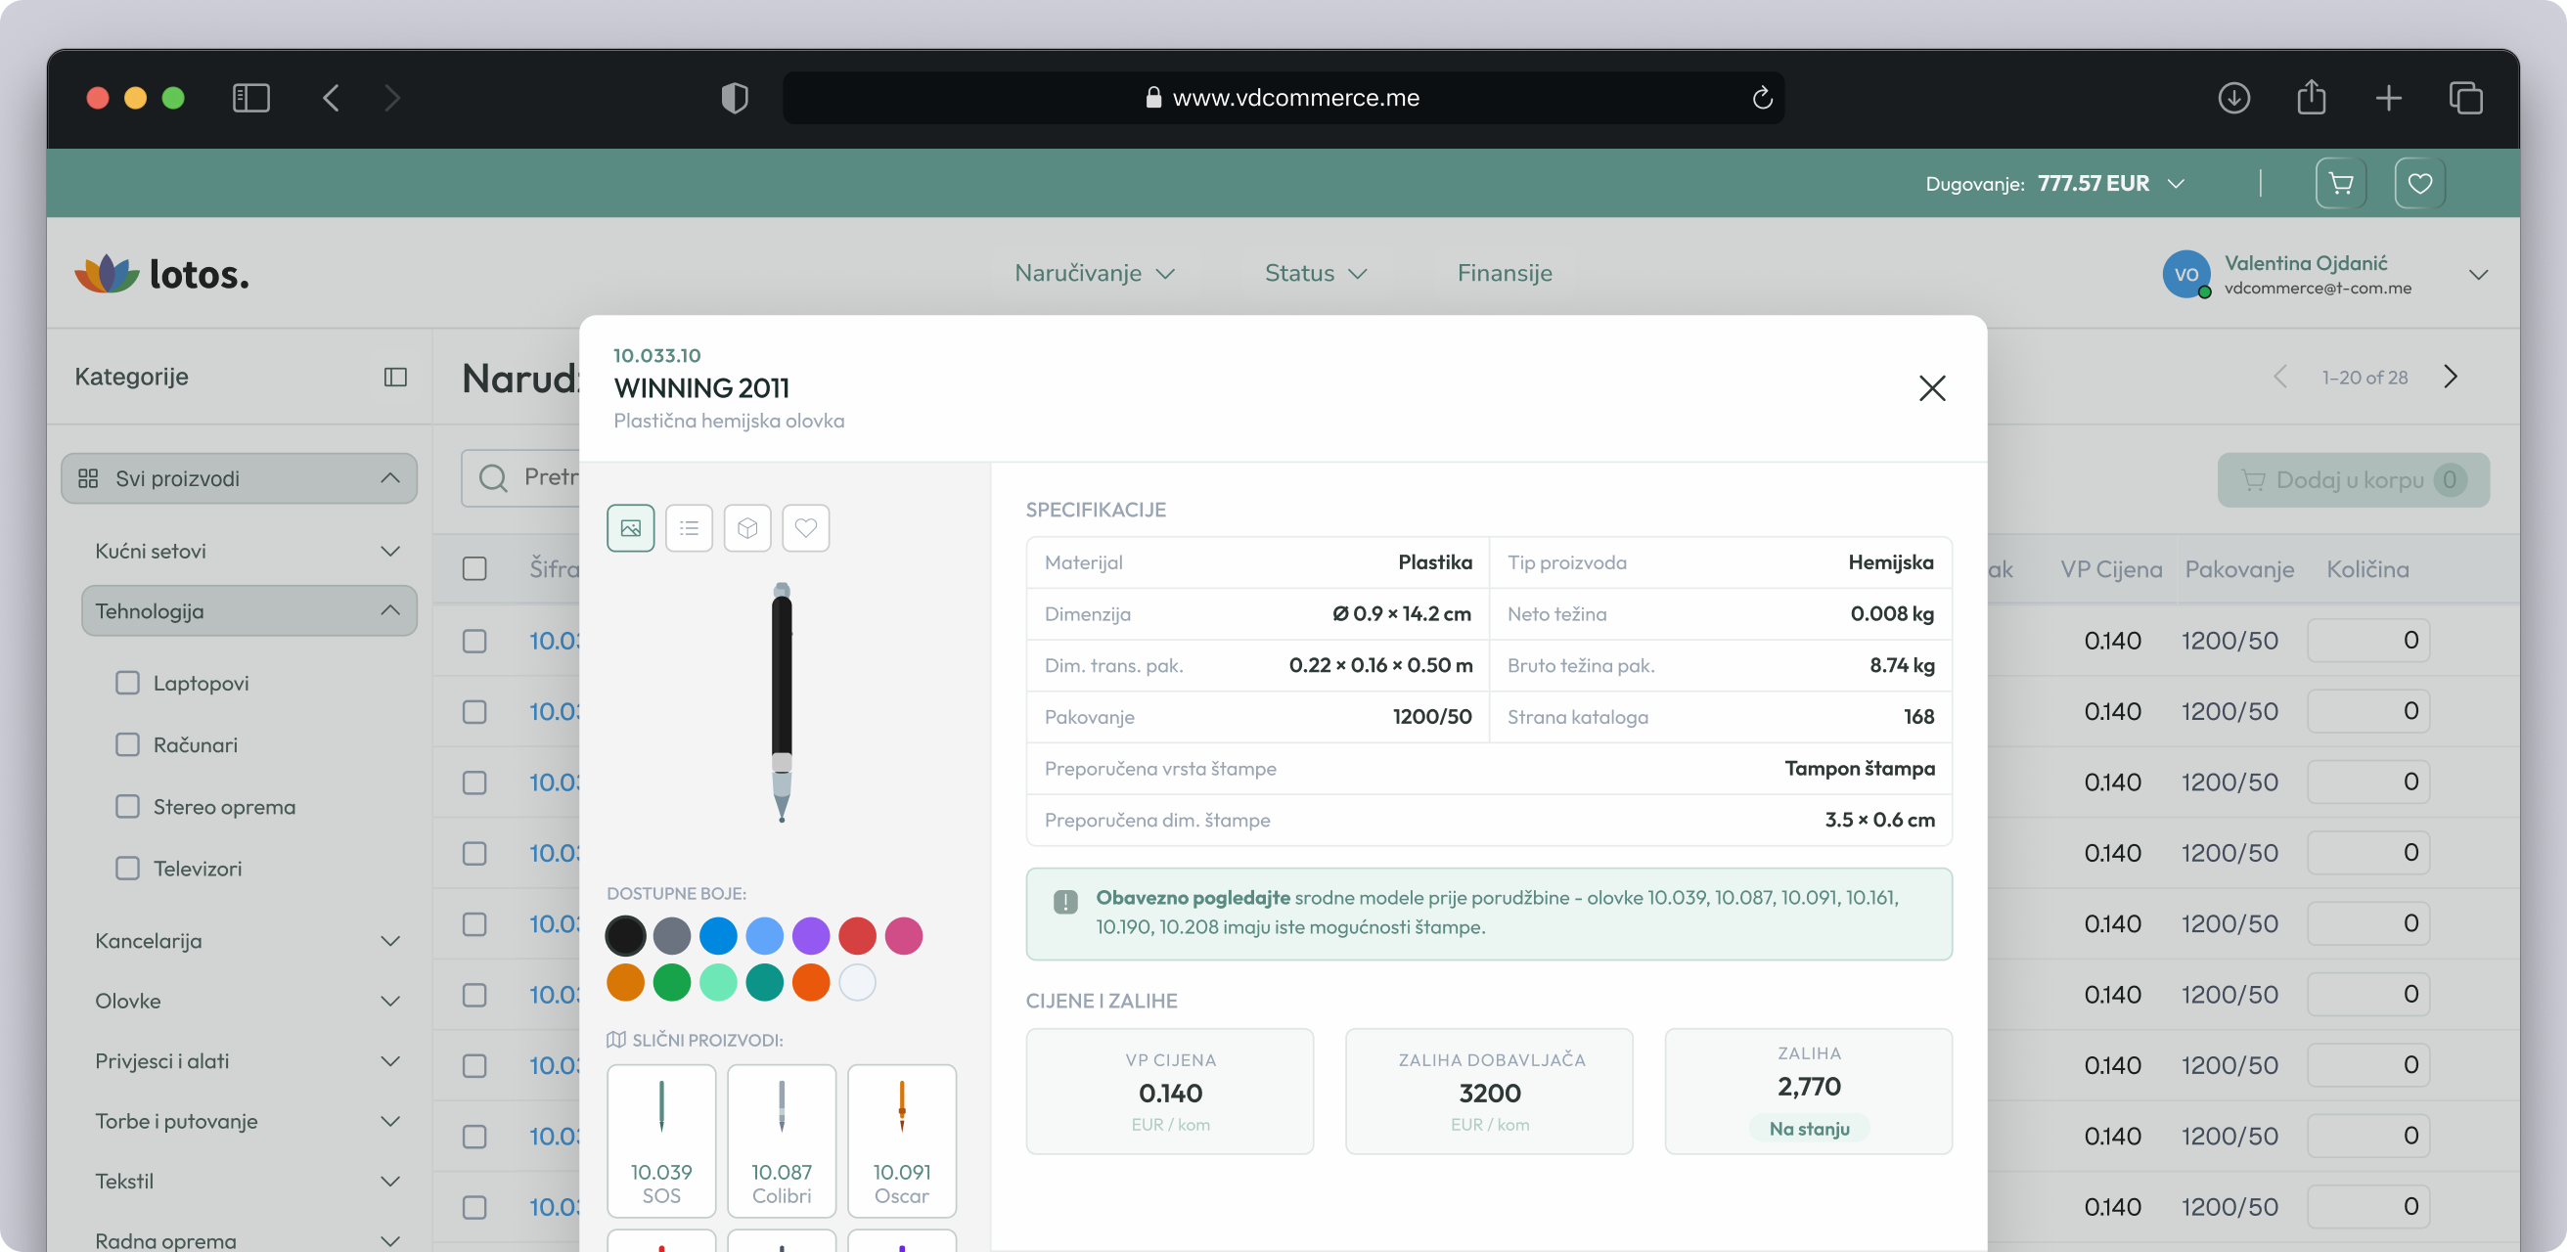Click the Valentina Ojdanić user name
This screenshot has height=1252, width=2567.
pos(2305,263)
